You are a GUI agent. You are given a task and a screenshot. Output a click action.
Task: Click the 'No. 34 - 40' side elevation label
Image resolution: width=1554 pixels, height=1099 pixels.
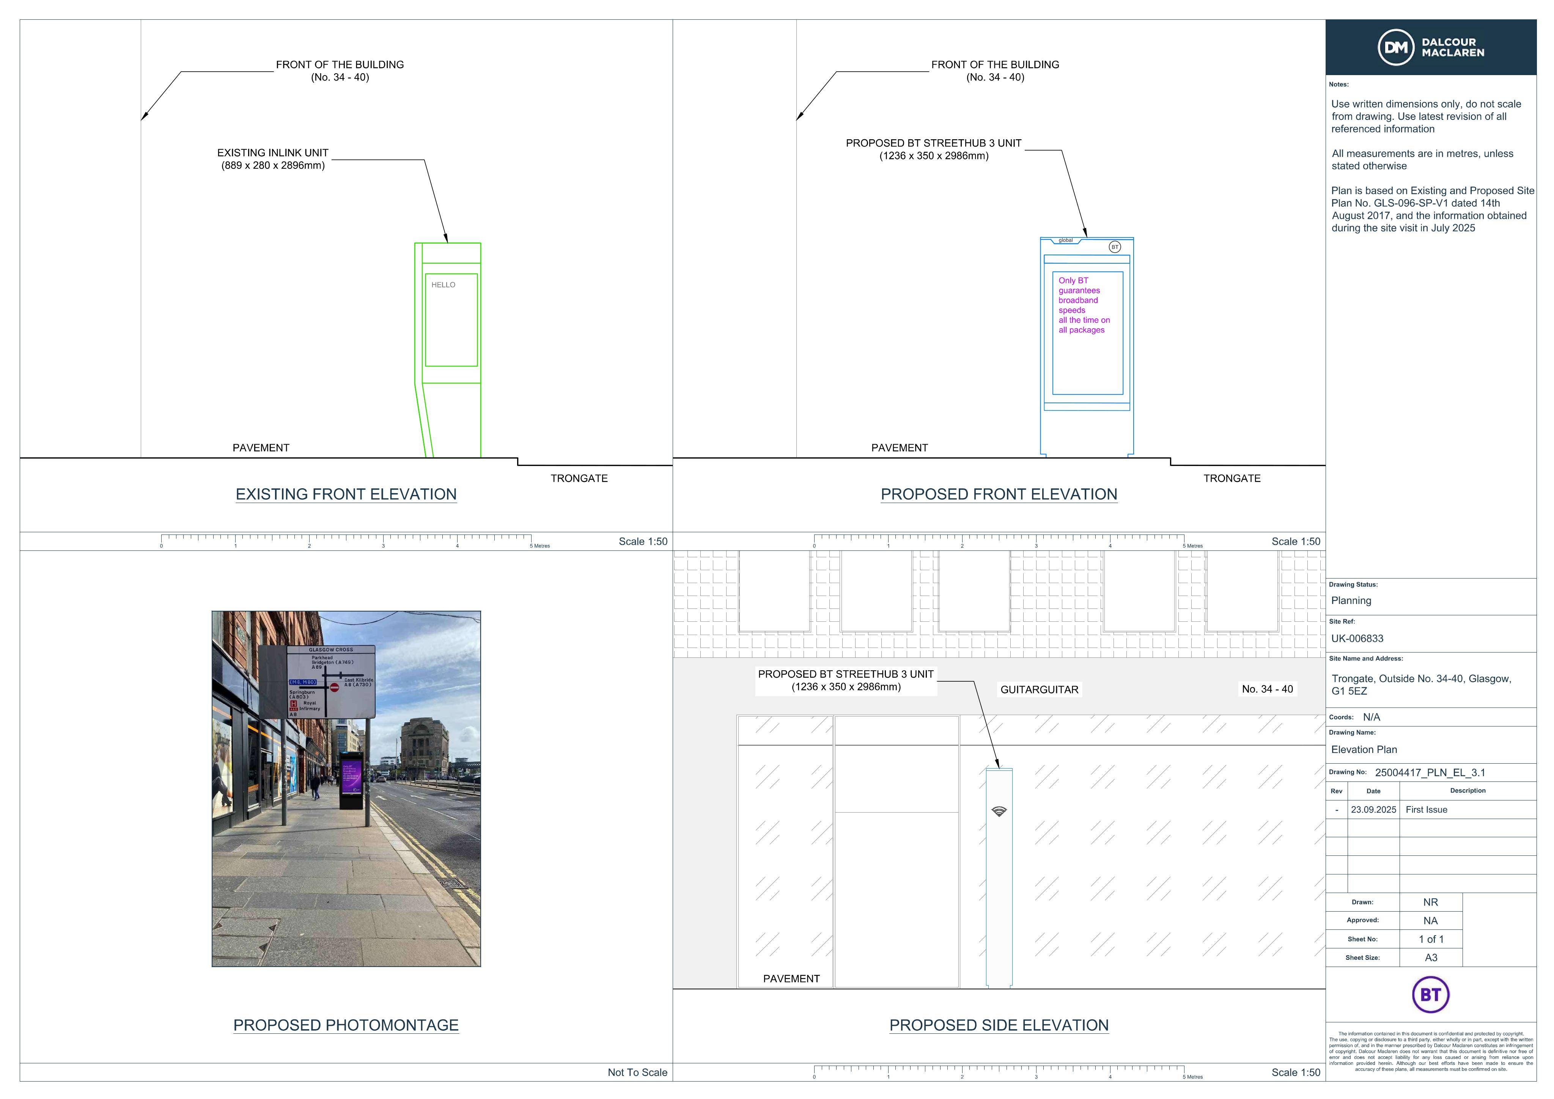tap(1267, 689)
